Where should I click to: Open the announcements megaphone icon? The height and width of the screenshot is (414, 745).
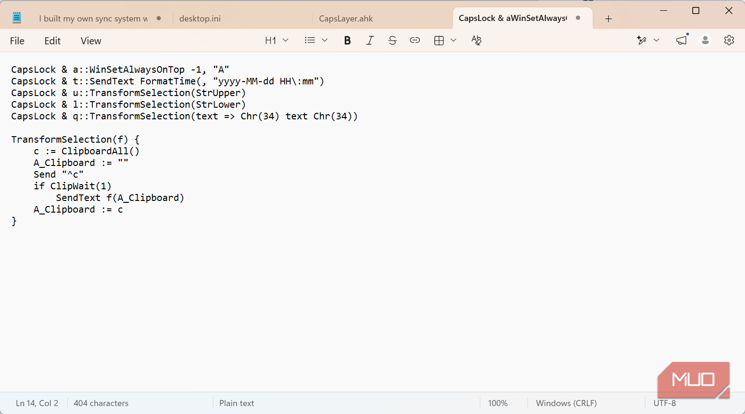tap(682, 41)
